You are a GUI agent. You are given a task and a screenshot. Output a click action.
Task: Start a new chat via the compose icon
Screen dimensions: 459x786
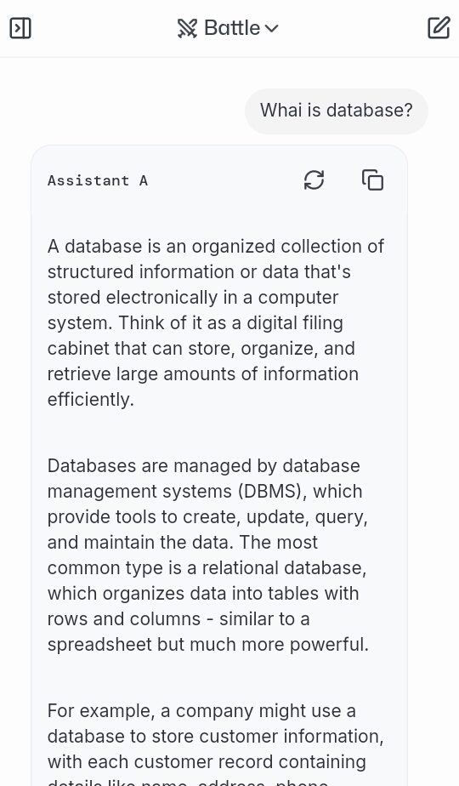coord(439,27)
